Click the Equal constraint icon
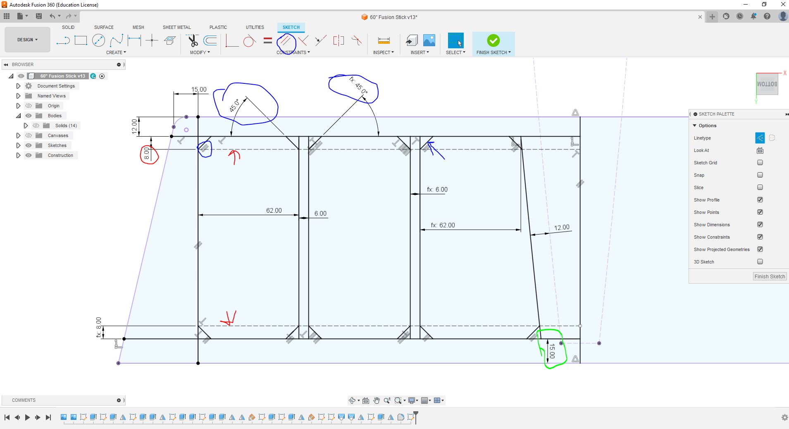The width and height of the screenshot is (789, 429). coord(268,40)
